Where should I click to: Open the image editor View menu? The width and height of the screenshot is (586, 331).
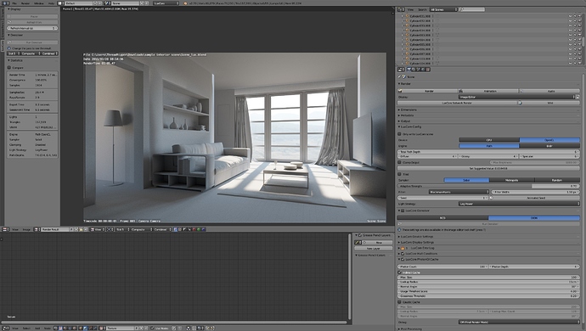[15, 229]
